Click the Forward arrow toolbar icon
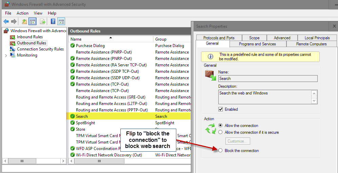 point(14,22)
